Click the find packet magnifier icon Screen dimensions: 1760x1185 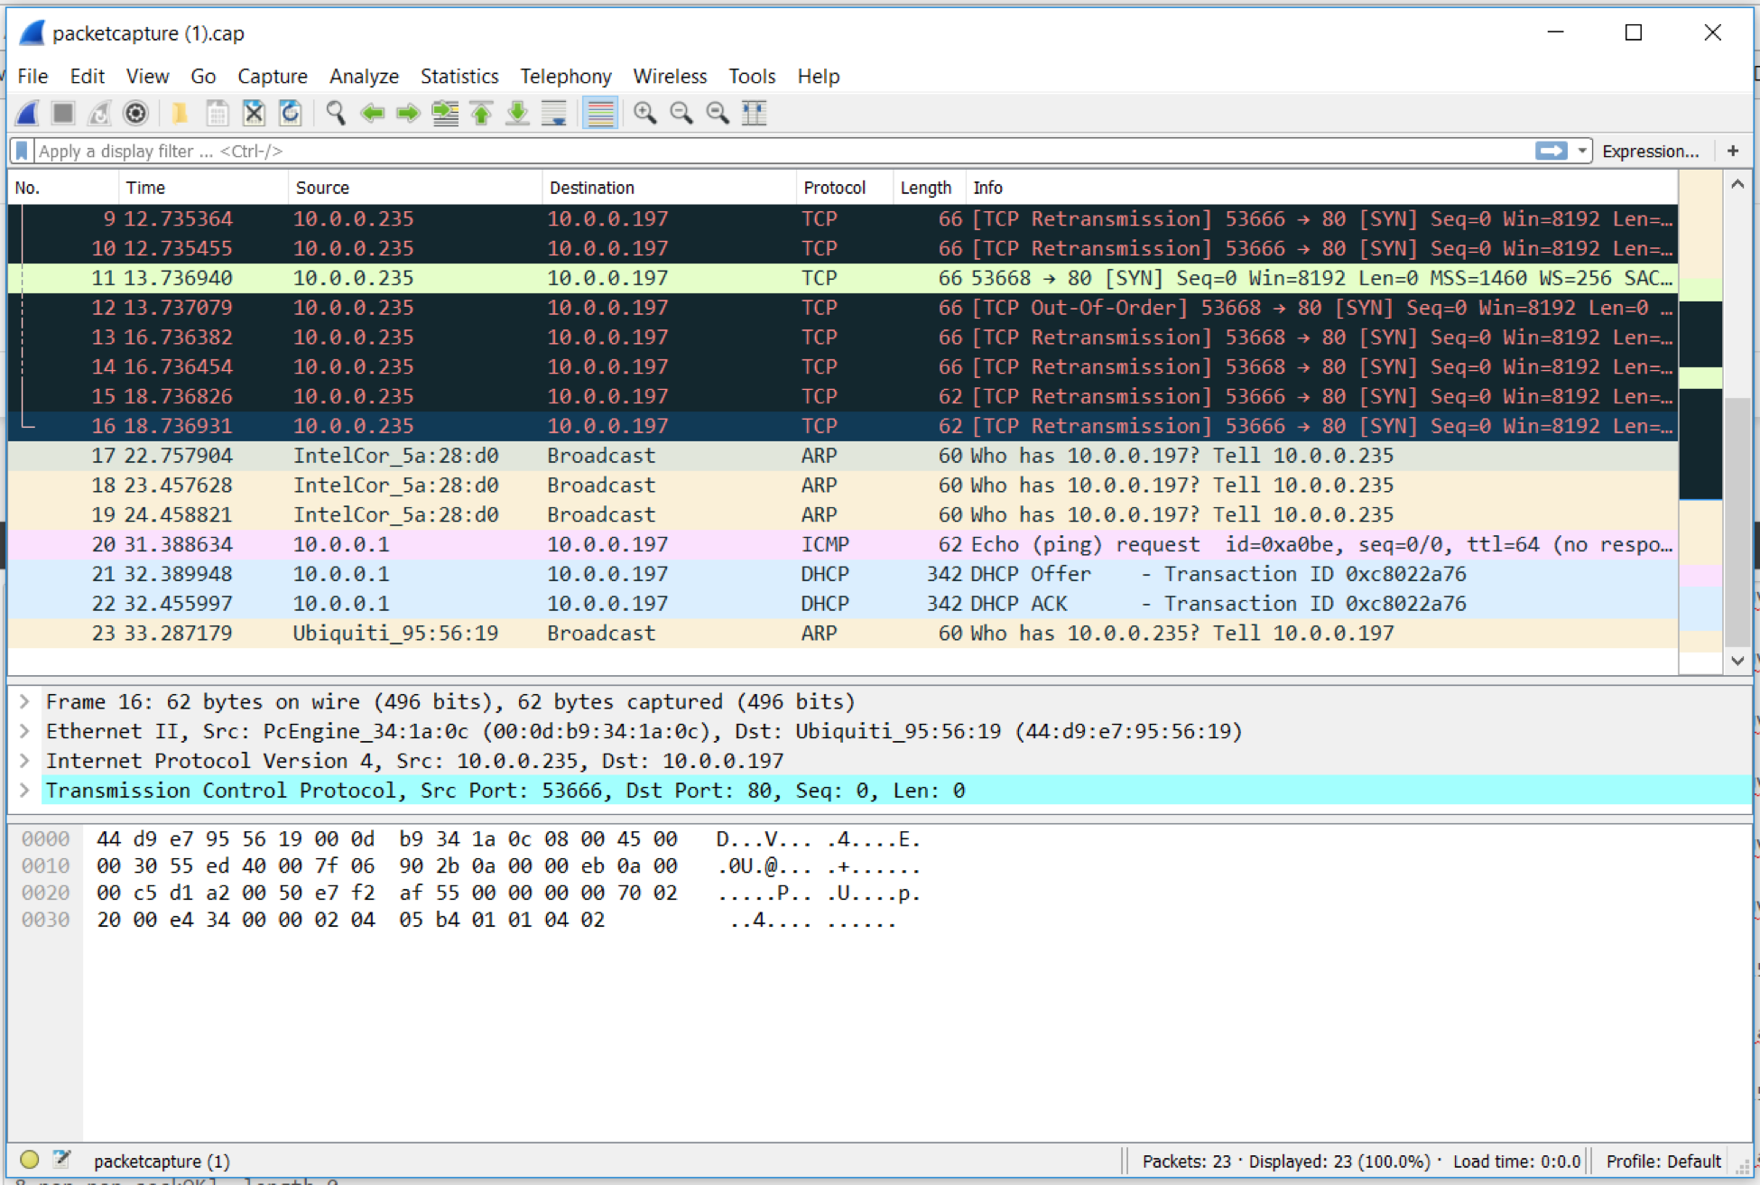coord(336,113)
